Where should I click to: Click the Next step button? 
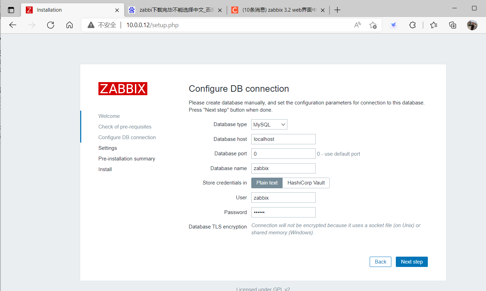412,261
